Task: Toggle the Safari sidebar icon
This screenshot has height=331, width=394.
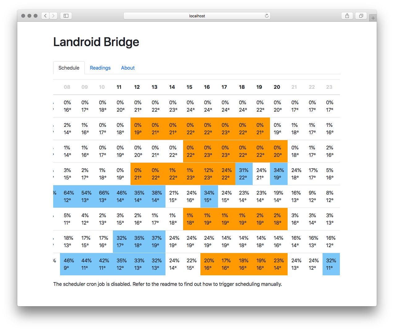Action: (x=66, y=16)
